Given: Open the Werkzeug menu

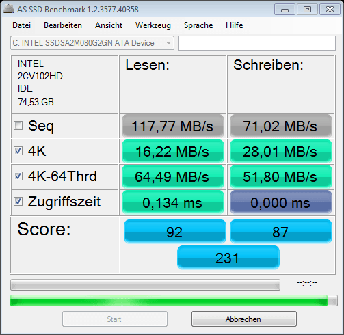Looking at the screenshot, I should pyautogui.click(x=153, y=25).
